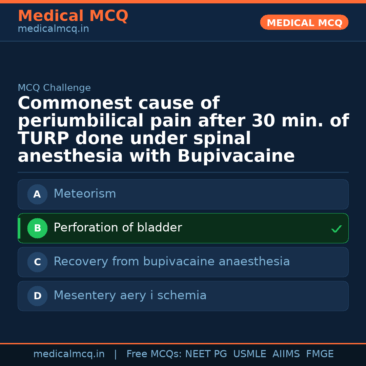366x366 pixels.
Task: Click the letter C circle icon
Action: (37, 262)
